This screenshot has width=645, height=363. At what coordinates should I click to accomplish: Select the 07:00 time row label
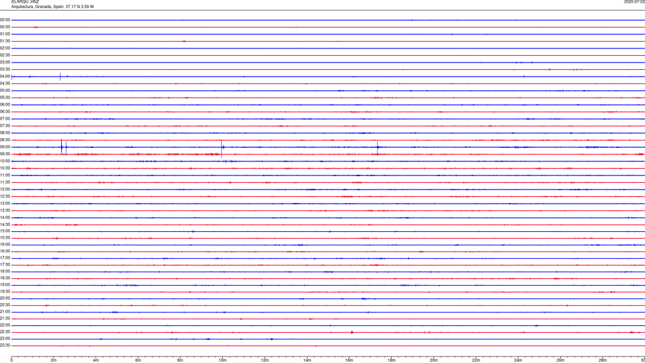(5, 118)
